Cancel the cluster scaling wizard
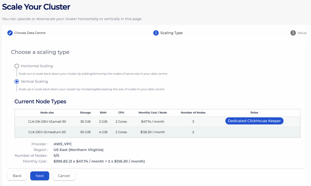The width and height of the screenshot is (311, 186). 64,176
